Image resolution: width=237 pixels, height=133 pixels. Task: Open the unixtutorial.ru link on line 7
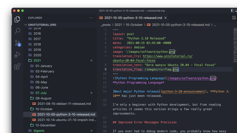point(167,56)
